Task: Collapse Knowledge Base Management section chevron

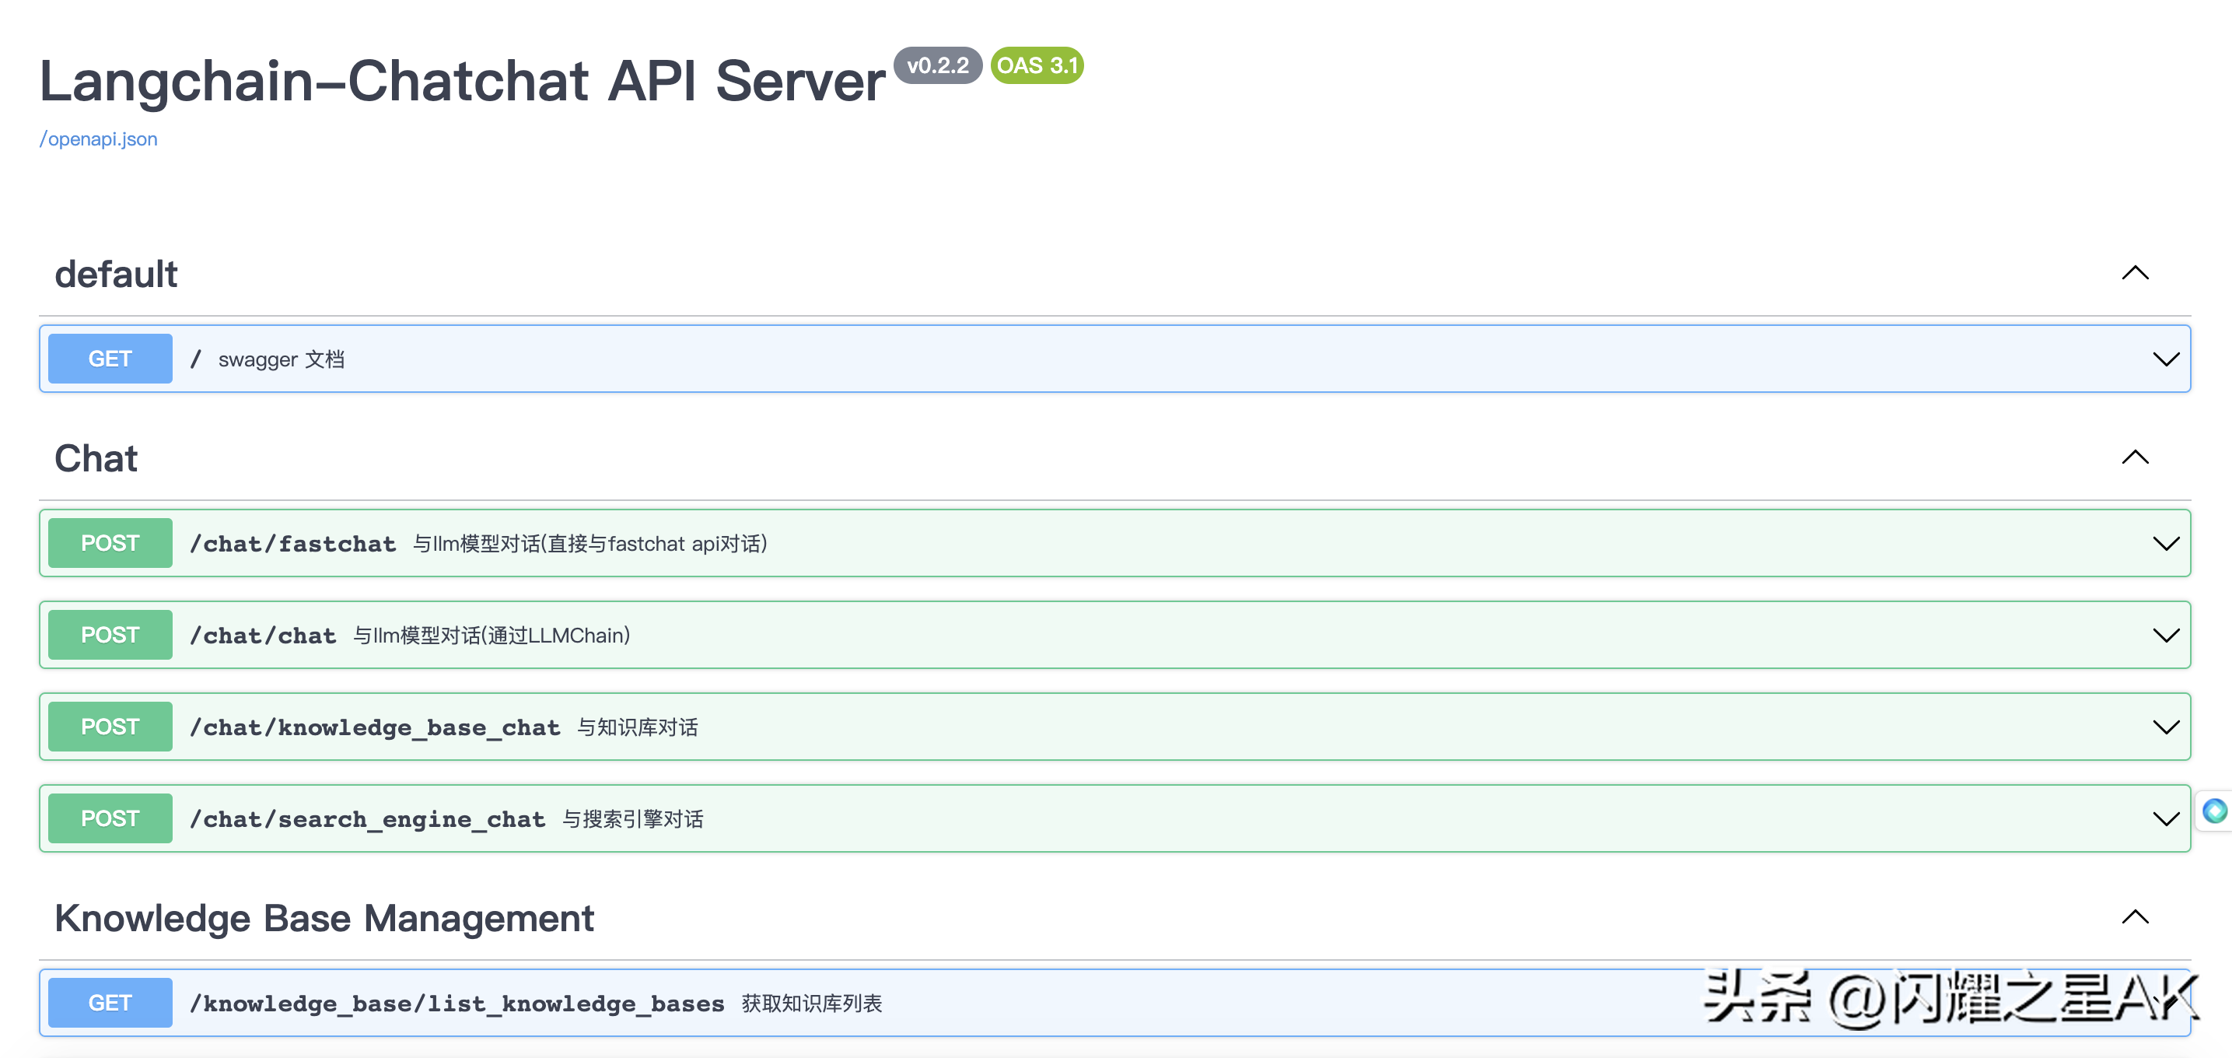Action: (x=2134, y=916)
